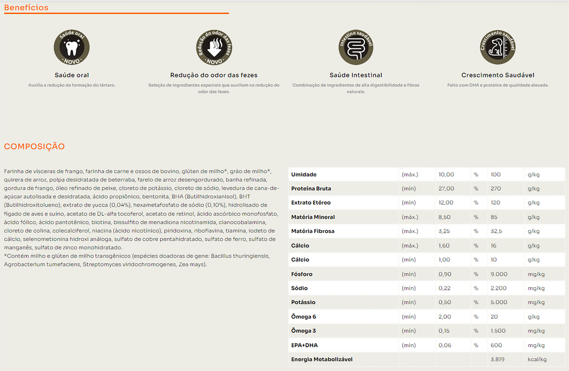Viewport: 569px width, 371px height.
Task: Click the Redução do odor das fezes title
Action: click(214, 75)
